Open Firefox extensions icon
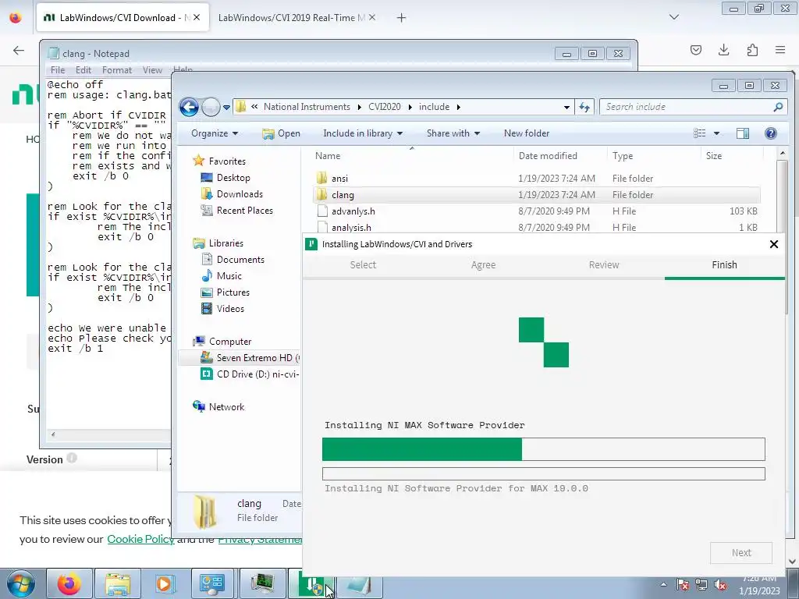This screenshot has height=599, width=799. pos(752,50)
